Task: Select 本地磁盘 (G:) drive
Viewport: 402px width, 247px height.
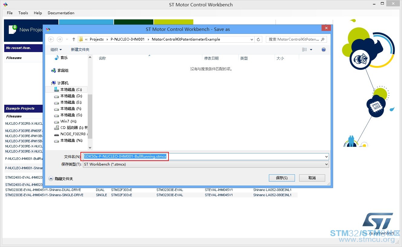Action: pos(68,115)
